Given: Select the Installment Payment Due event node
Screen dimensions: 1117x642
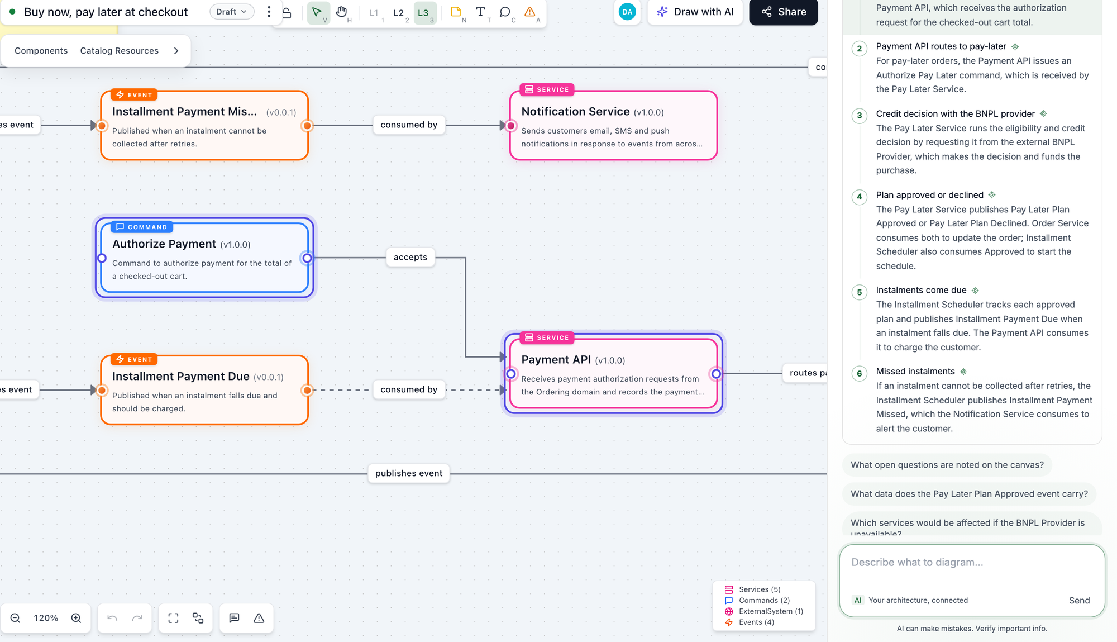Looking at the screenshot, I should click(204, 390).
